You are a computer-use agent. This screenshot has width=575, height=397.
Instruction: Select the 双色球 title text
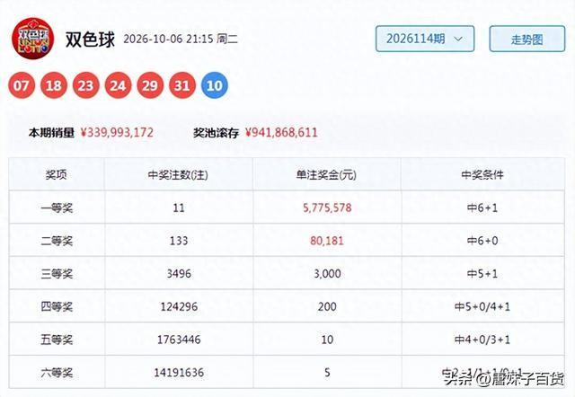tap(90, 39)
